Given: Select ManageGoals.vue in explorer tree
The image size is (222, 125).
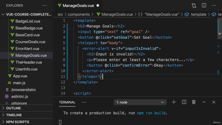Looking at the screenshot, I should pyautogui.click(x=26, y=56).
